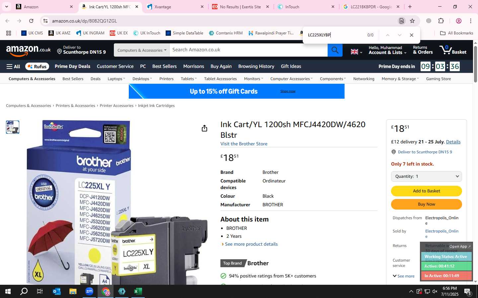Click the Search Amazon.co.uk field
The width and height of the screenshot is (478, 298).
(248, 50)
